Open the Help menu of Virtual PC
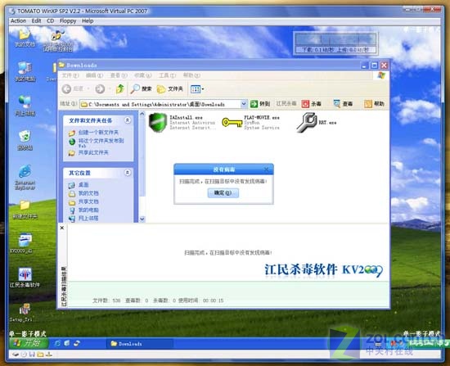This screenshot has width=450, height=366. point(88,21)
